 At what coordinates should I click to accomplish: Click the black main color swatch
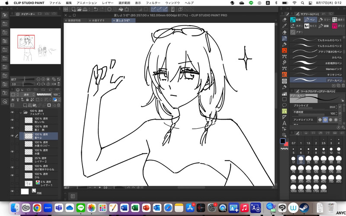click(283, 141)
